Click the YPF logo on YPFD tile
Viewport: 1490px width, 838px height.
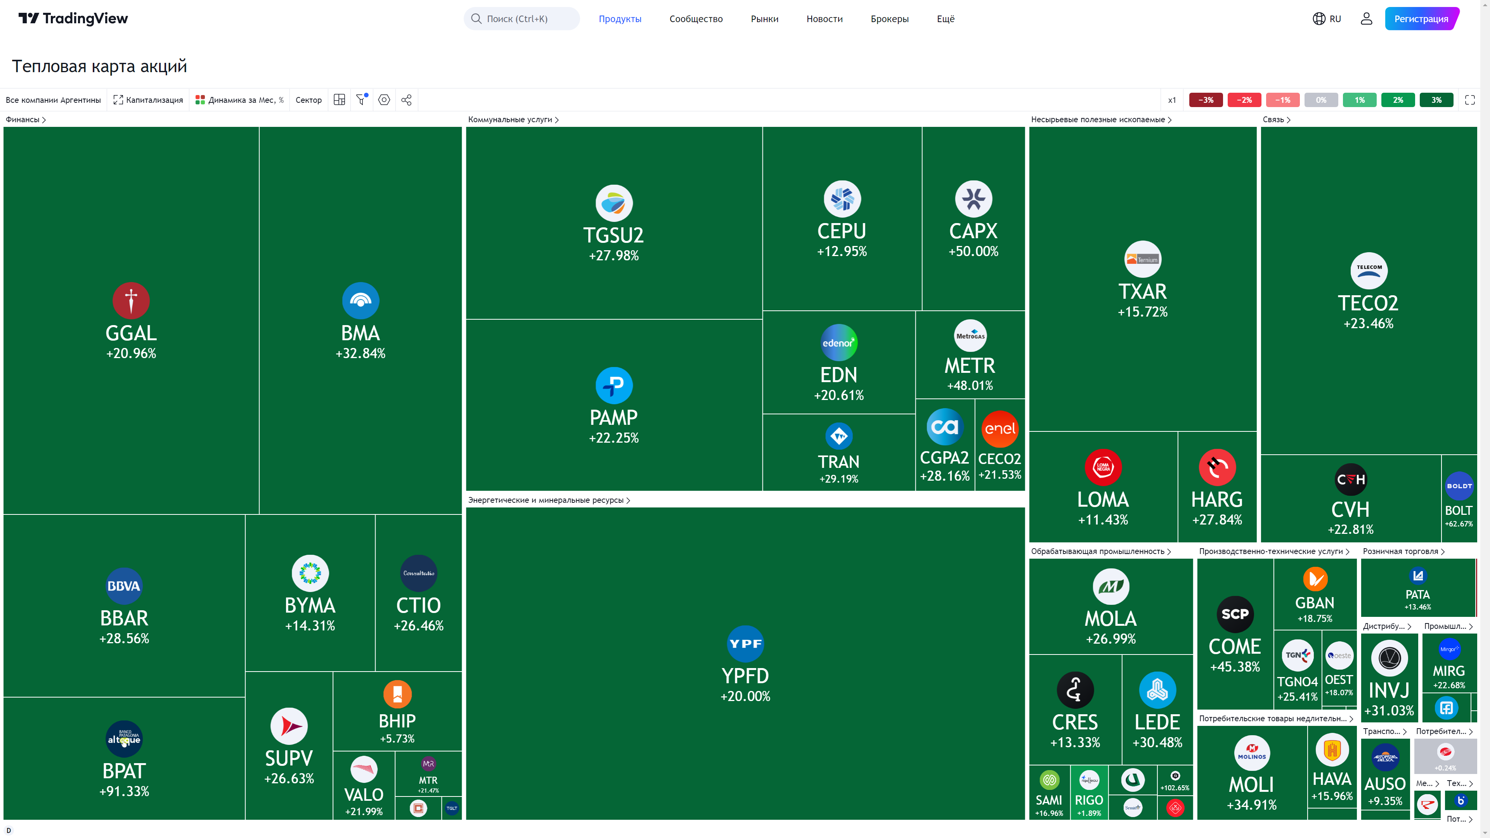[745, 644]
